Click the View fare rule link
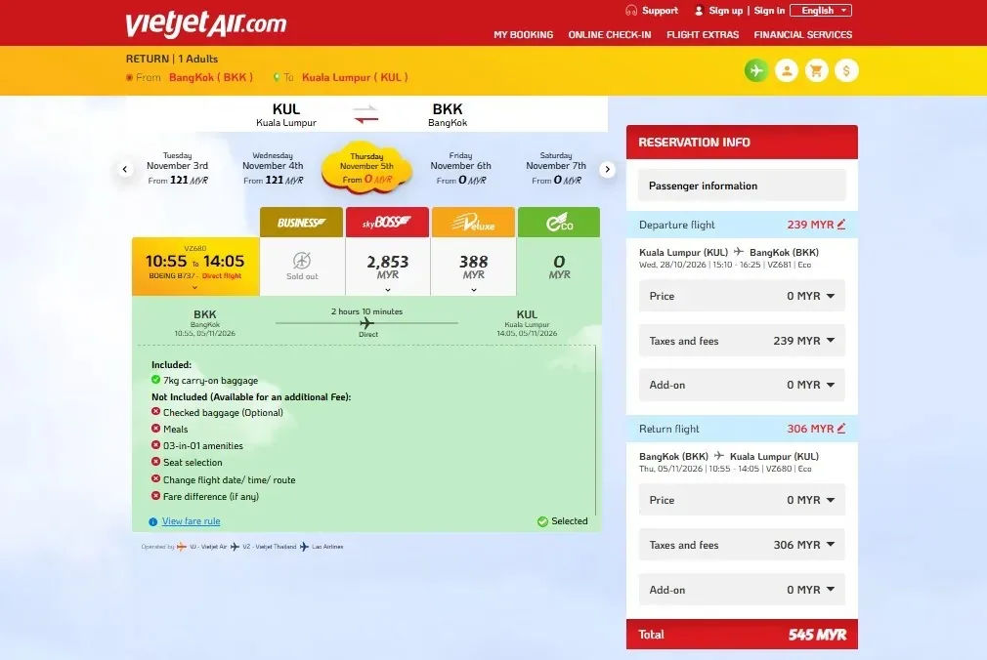Viewport: 987px width, 660px height. tap(191, 521)
